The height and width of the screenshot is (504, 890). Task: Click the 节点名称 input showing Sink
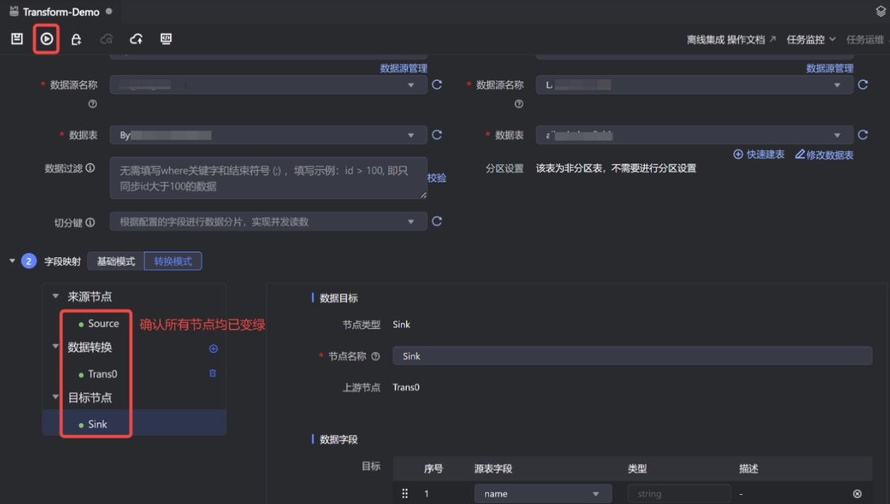click(631, 356)
